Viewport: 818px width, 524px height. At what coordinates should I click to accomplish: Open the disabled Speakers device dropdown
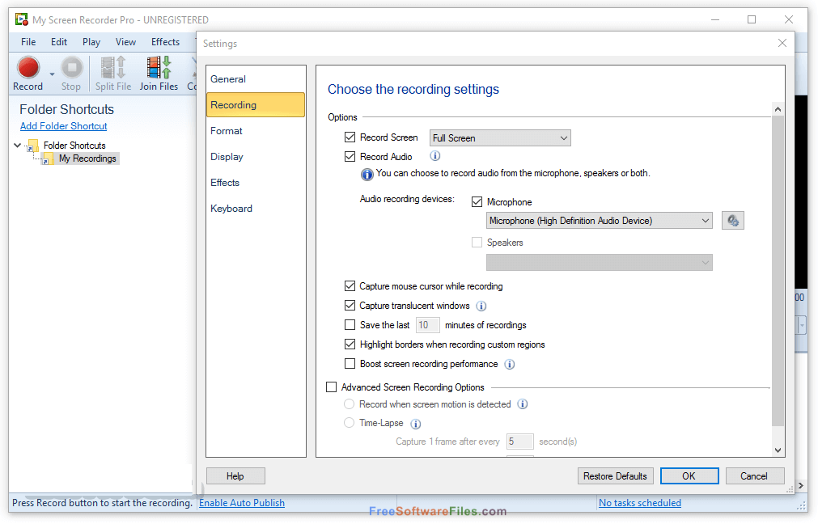[599, 262]
